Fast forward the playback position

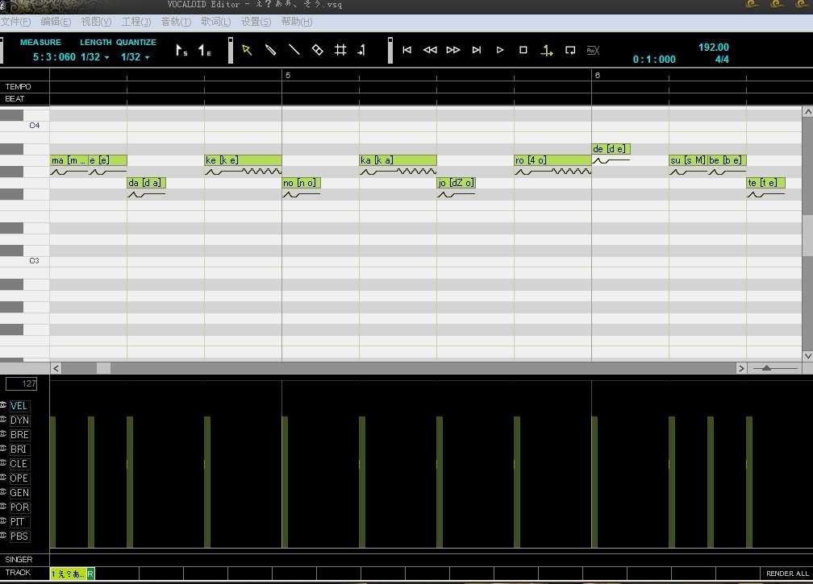(453, 50)
